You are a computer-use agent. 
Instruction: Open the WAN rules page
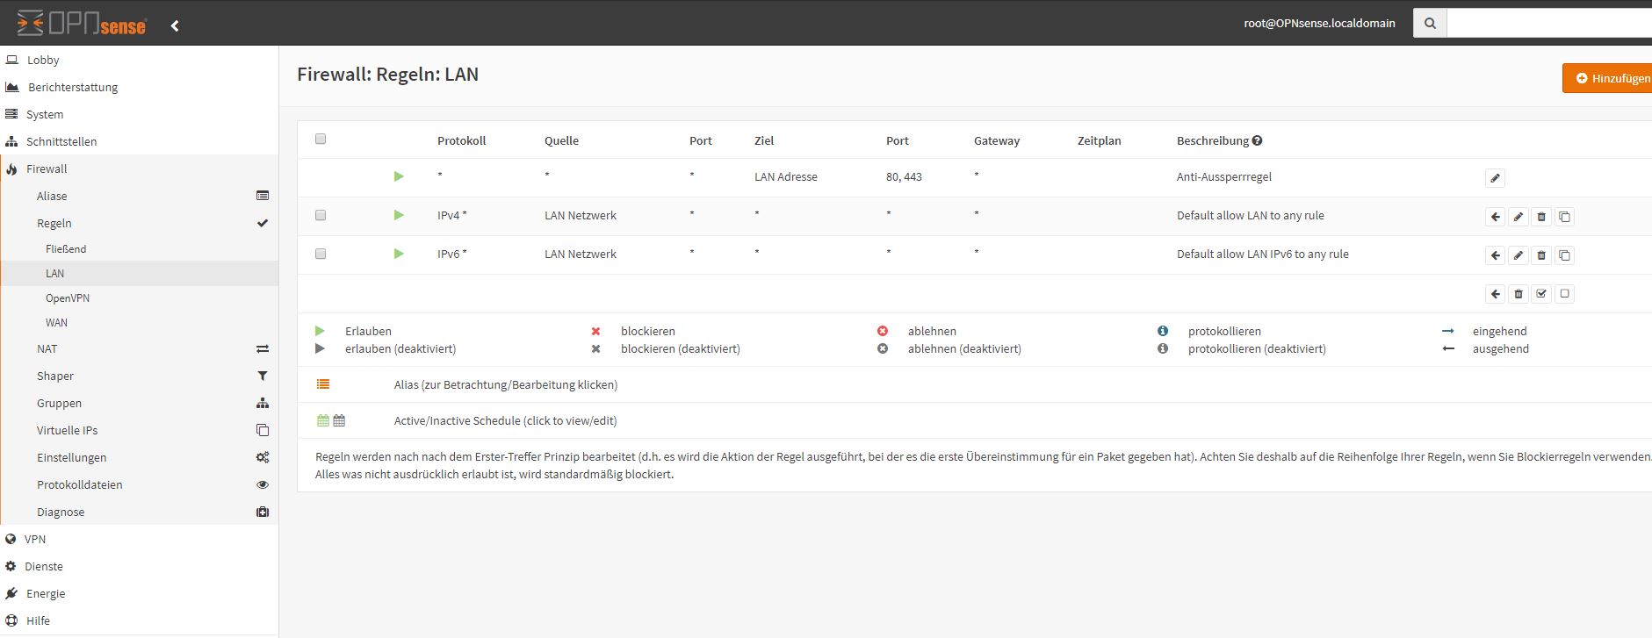click(x=56, y=323)
